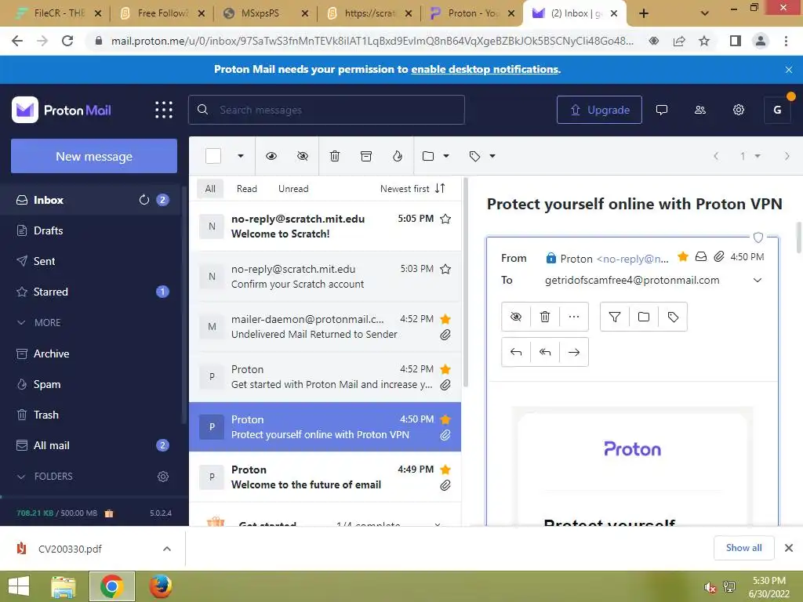Click the Search messages field
The image size is (803, 602).
(x=327, y=110)
